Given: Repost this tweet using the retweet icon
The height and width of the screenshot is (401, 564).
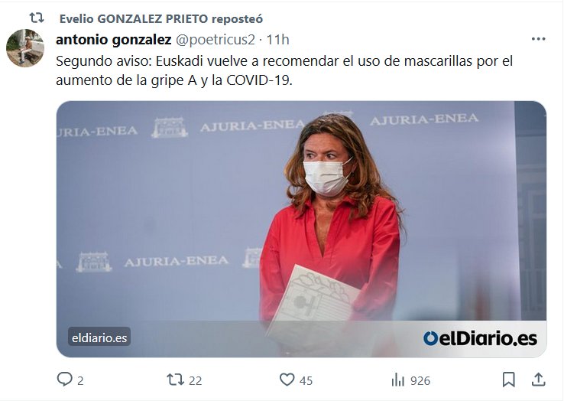Looking at the screenshot, I should click(175, 380).
